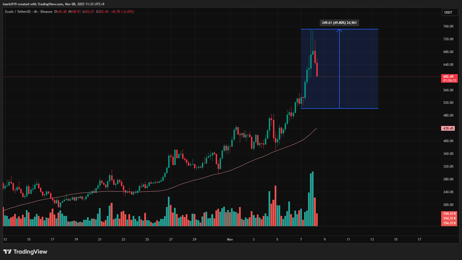Click the 520.00 price axis label

point(448,103)
